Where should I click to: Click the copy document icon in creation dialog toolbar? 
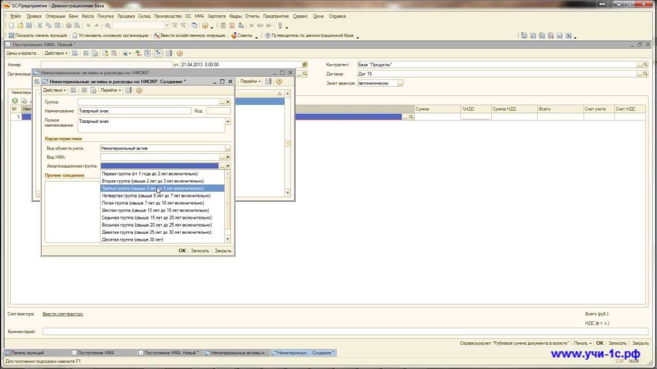point(93,90)
